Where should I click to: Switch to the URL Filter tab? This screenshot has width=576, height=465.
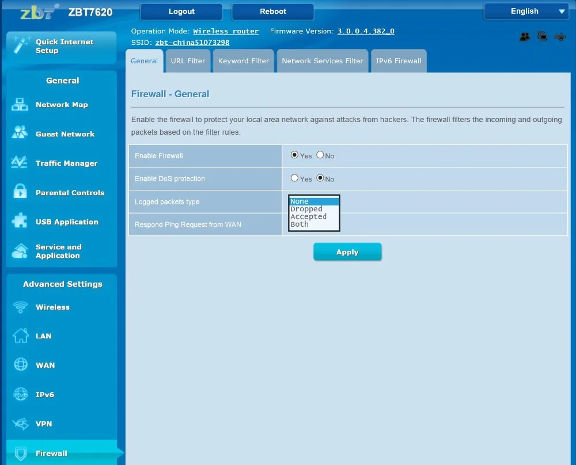click(188, 61)
